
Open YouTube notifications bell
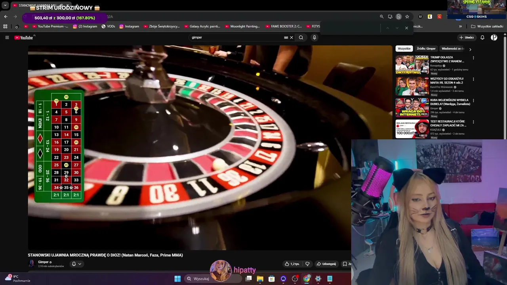click(482, 38)
